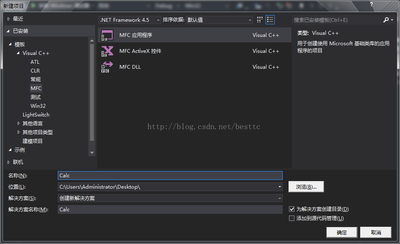Image resolution: width=400 pixels, height=244 pixels.
Task: Select 常规 in the template tree
Action: coord(36,79)
